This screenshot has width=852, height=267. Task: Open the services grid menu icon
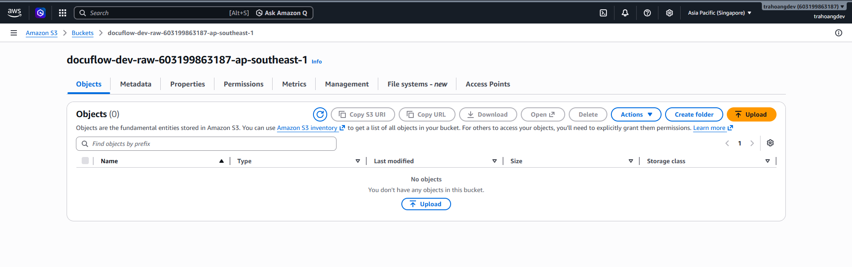tap(63, 13)
